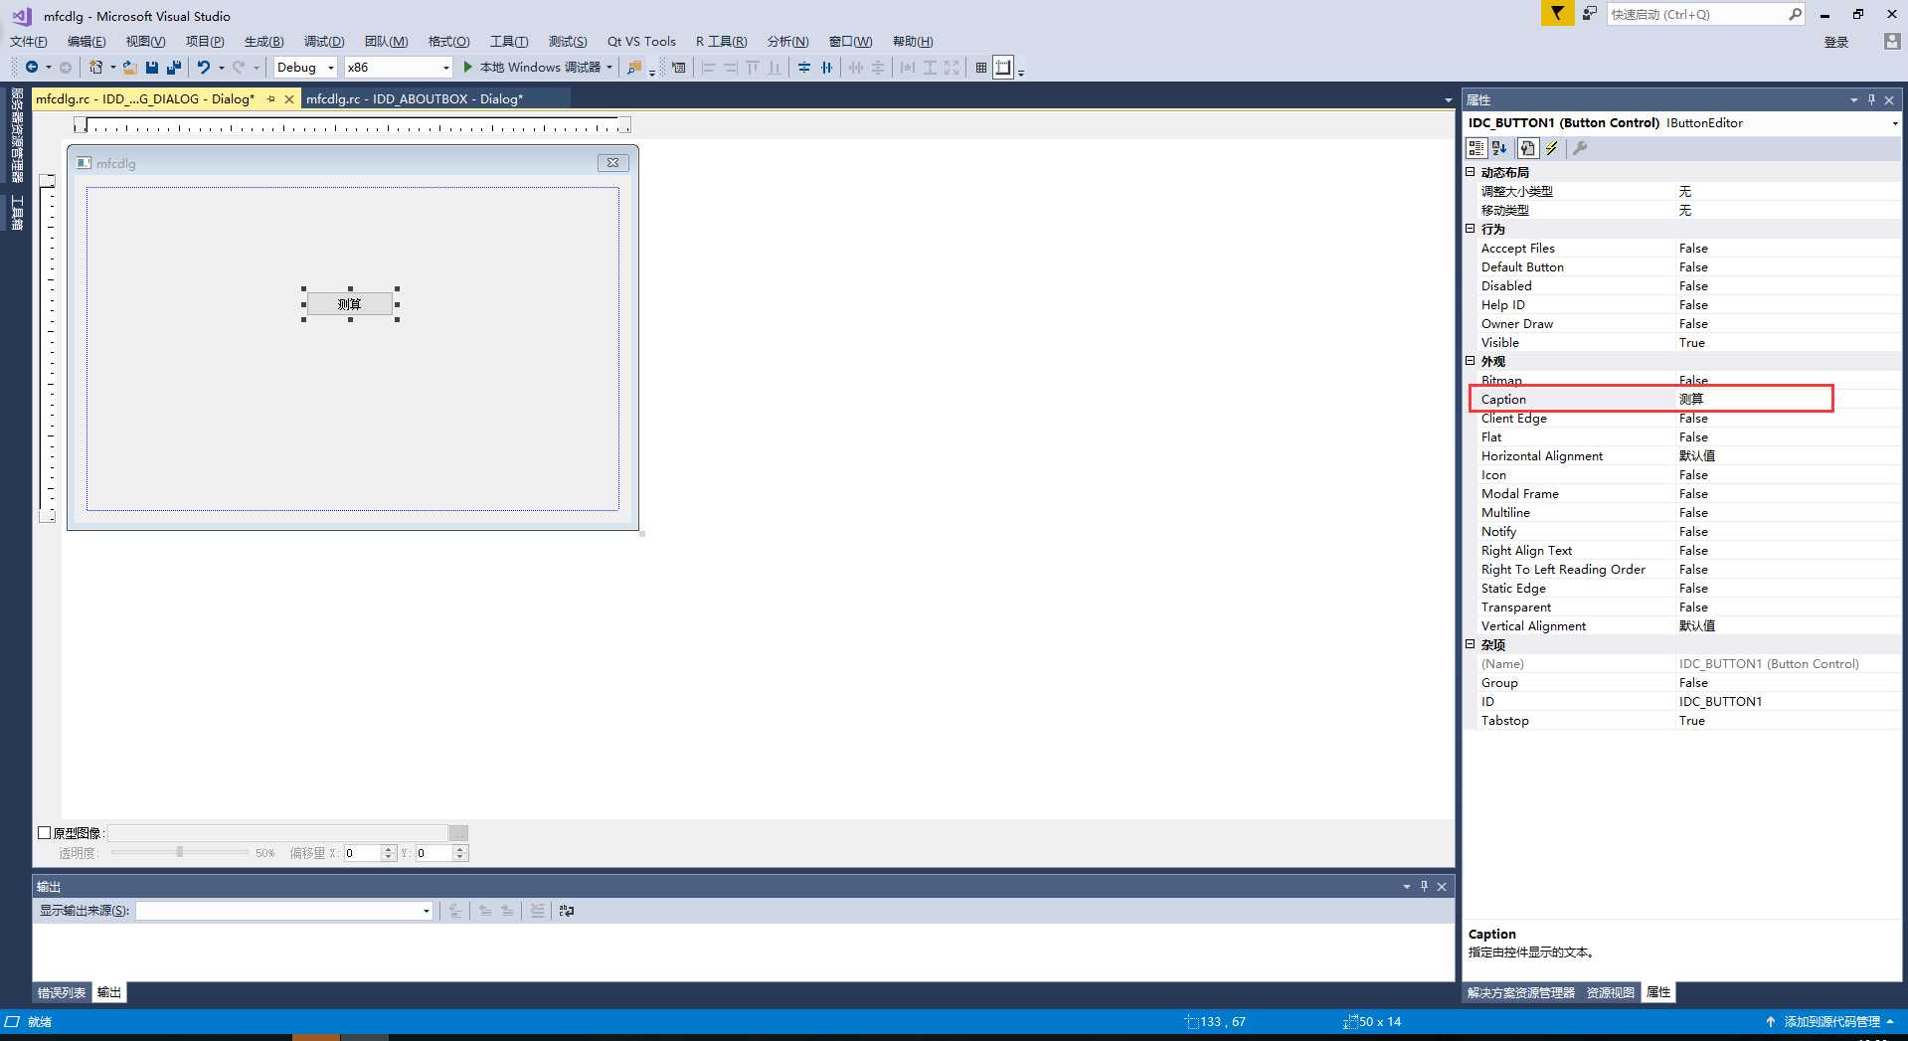Click the add to source control arrow icon
The image size is (1908, 1041).
click(x=1771, y=1021)
